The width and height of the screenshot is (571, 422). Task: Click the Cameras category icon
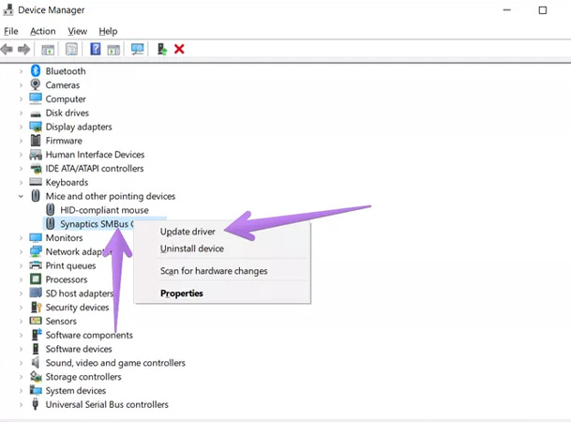click(x=36, y=85)
